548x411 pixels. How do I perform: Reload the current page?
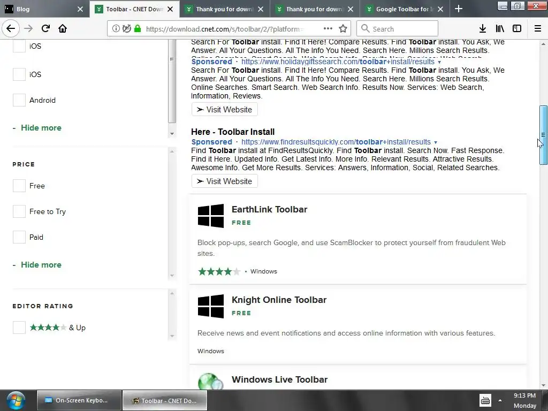point(45,29)
